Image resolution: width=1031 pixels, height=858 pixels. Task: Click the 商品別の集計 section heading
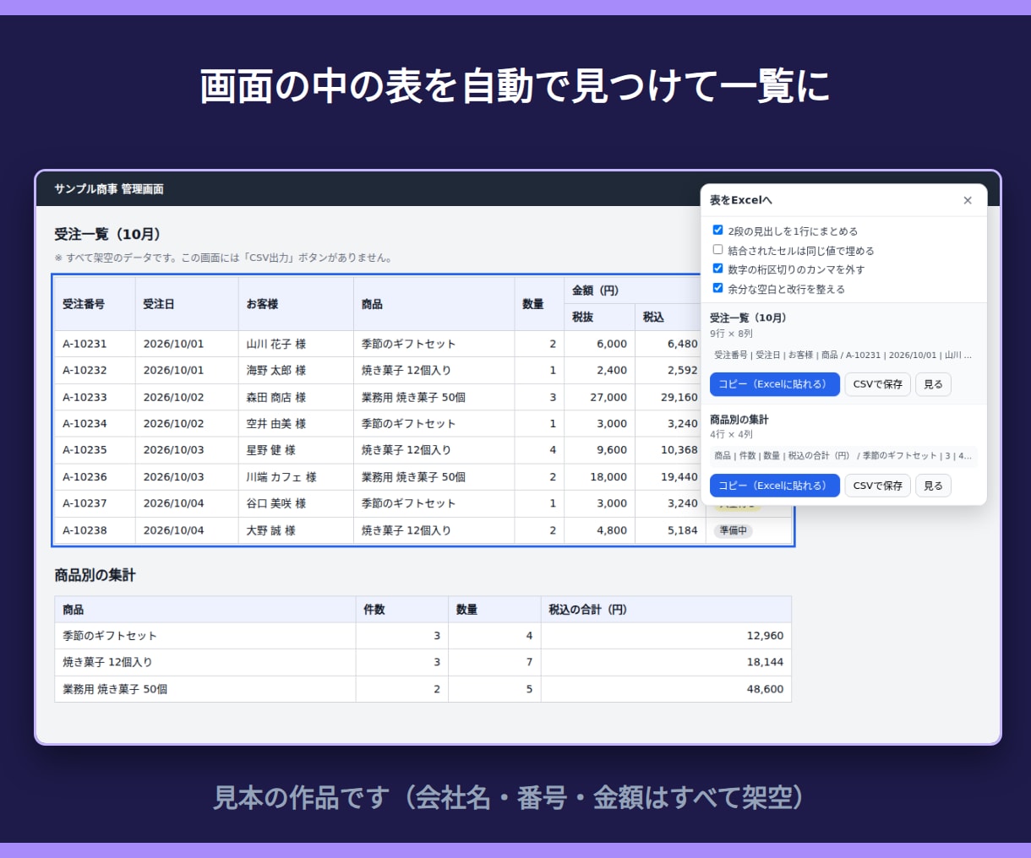click(95, 575)
